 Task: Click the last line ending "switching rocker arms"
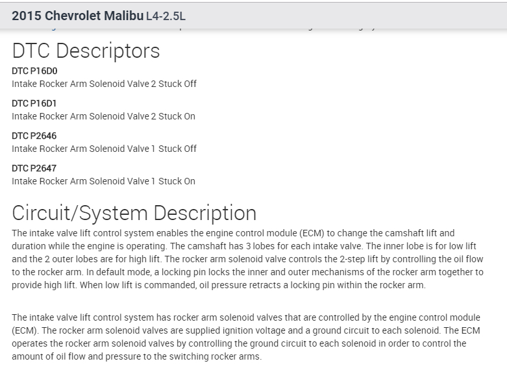136,356
